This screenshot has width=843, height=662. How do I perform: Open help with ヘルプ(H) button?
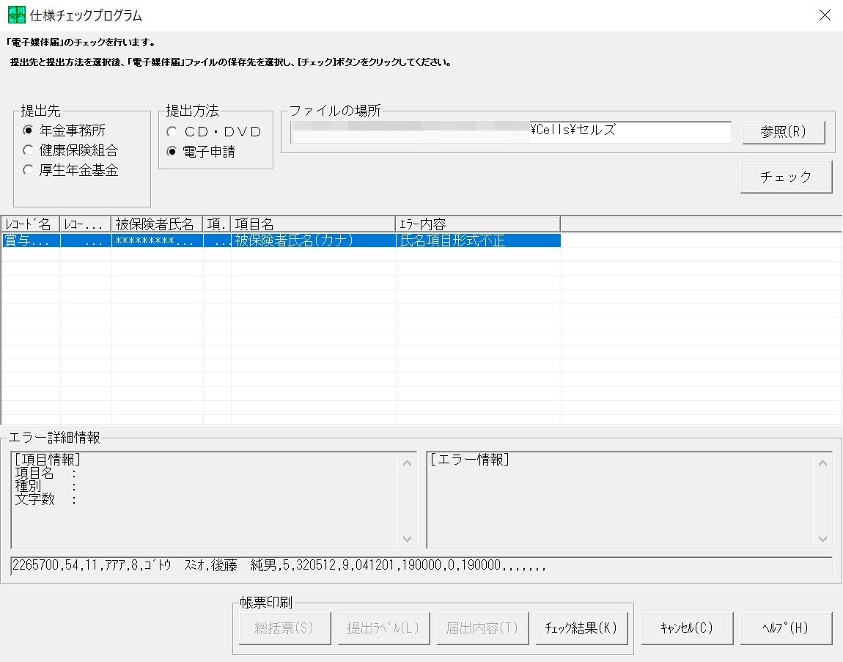pyautogui.click(x=786, y=628)
